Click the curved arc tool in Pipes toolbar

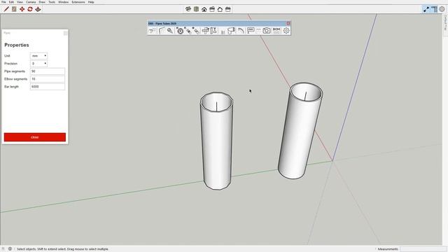[x=241, y=30]
